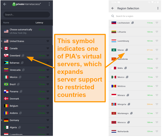The height and width of the screenshot is (137, 162).
Task: Select Luxembourg in Region Selection
Action: (x=135, y=41)
